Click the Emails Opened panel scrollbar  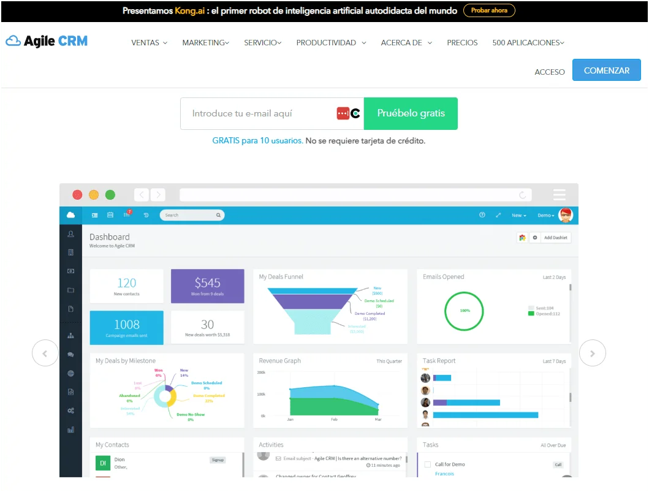[570, 287]
